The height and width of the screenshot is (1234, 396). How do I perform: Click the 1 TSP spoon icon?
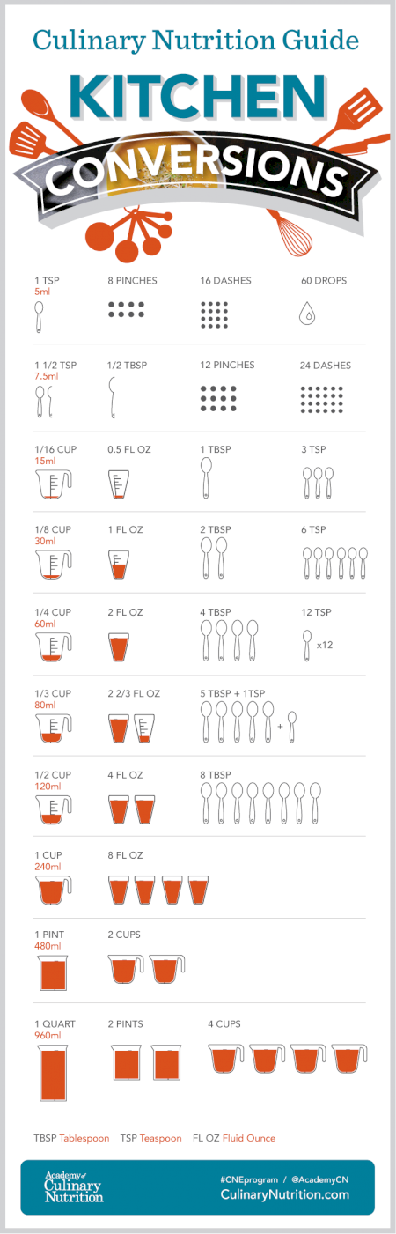[39, 317]
